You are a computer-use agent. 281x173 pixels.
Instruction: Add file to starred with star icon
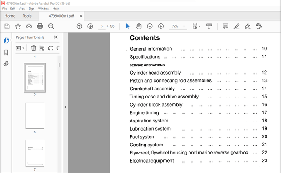18,26
